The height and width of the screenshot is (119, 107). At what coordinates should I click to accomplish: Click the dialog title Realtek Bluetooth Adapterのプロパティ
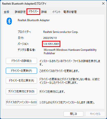pyautogui.click(x=24, y=4)
